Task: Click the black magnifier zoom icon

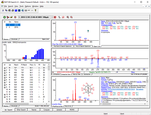Action: click(68, 17)
